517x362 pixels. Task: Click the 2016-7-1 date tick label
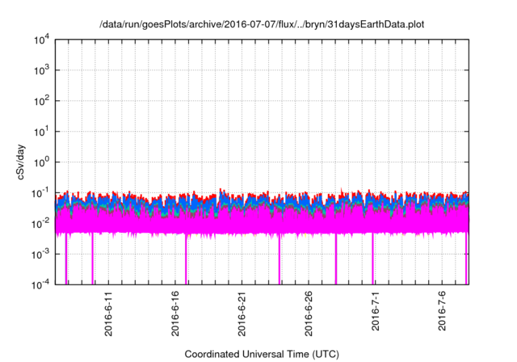click(x=376, y=311)
